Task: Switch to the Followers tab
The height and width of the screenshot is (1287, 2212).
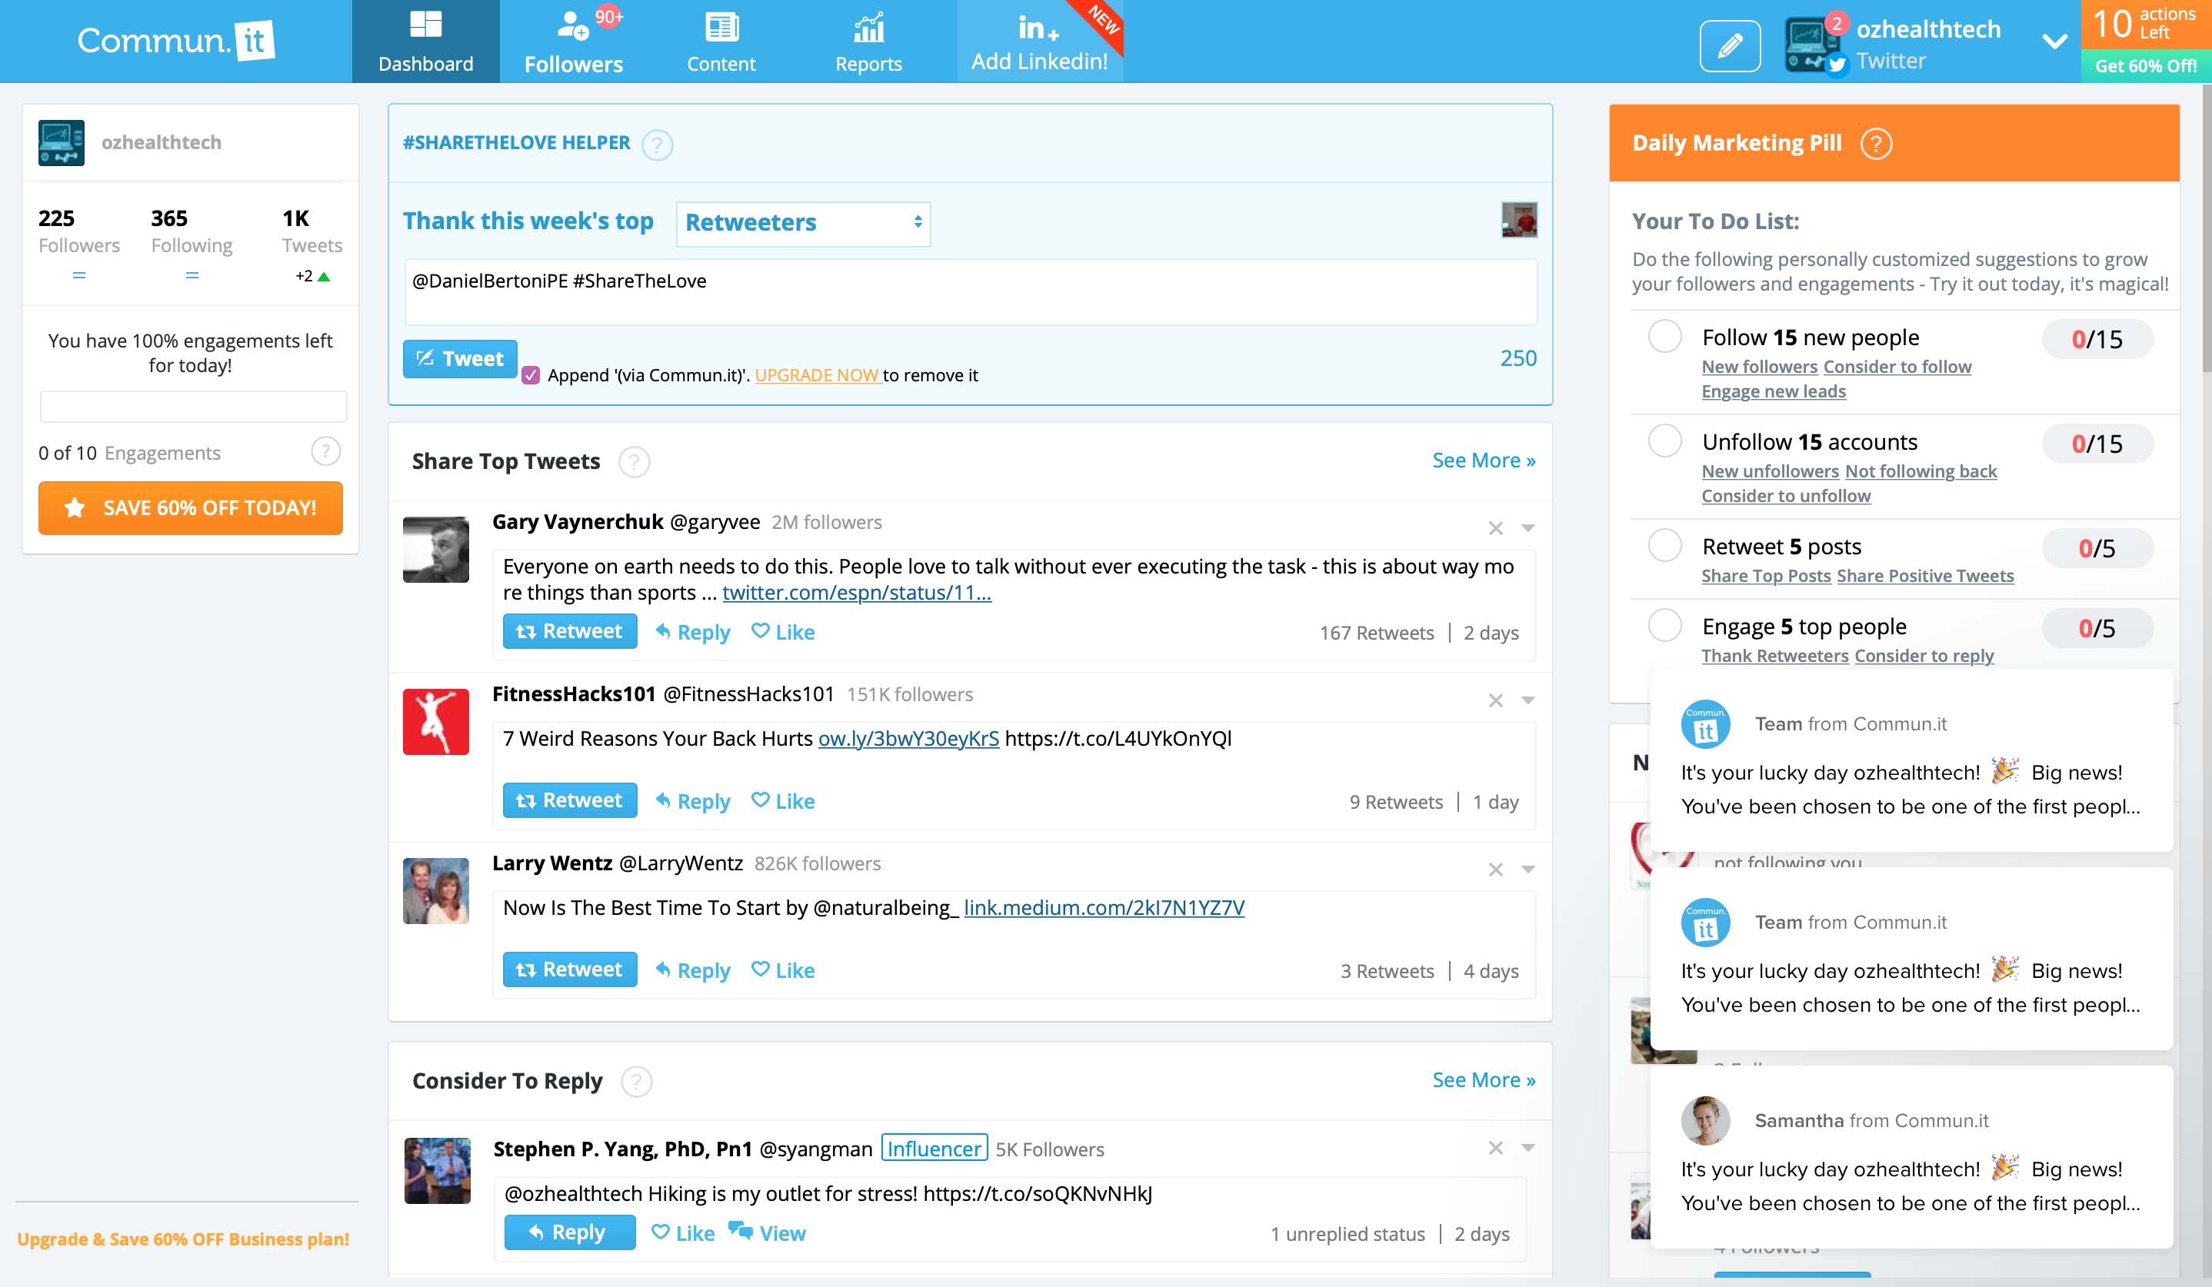Action: point(573,42)
